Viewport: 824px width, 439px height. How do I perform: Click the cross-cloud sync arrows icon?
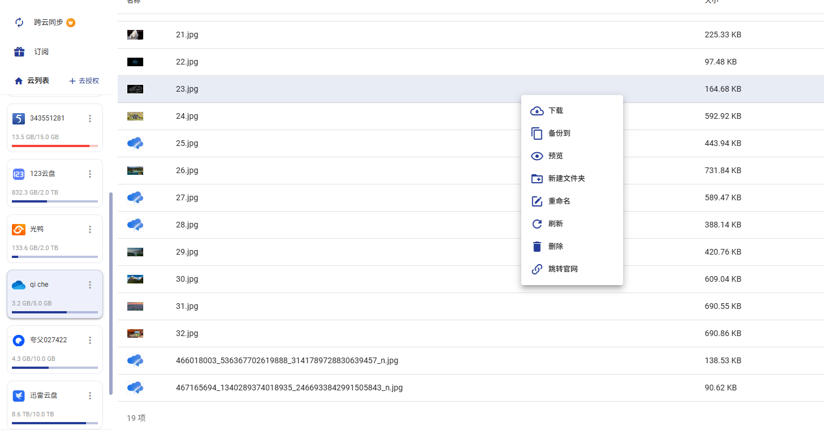[x=19, y=22]
